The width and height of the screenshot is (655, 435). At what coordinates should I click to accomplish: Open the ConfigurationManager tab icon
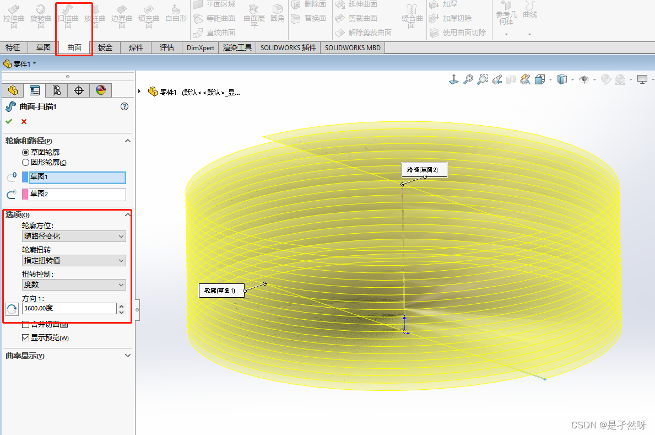56,90
